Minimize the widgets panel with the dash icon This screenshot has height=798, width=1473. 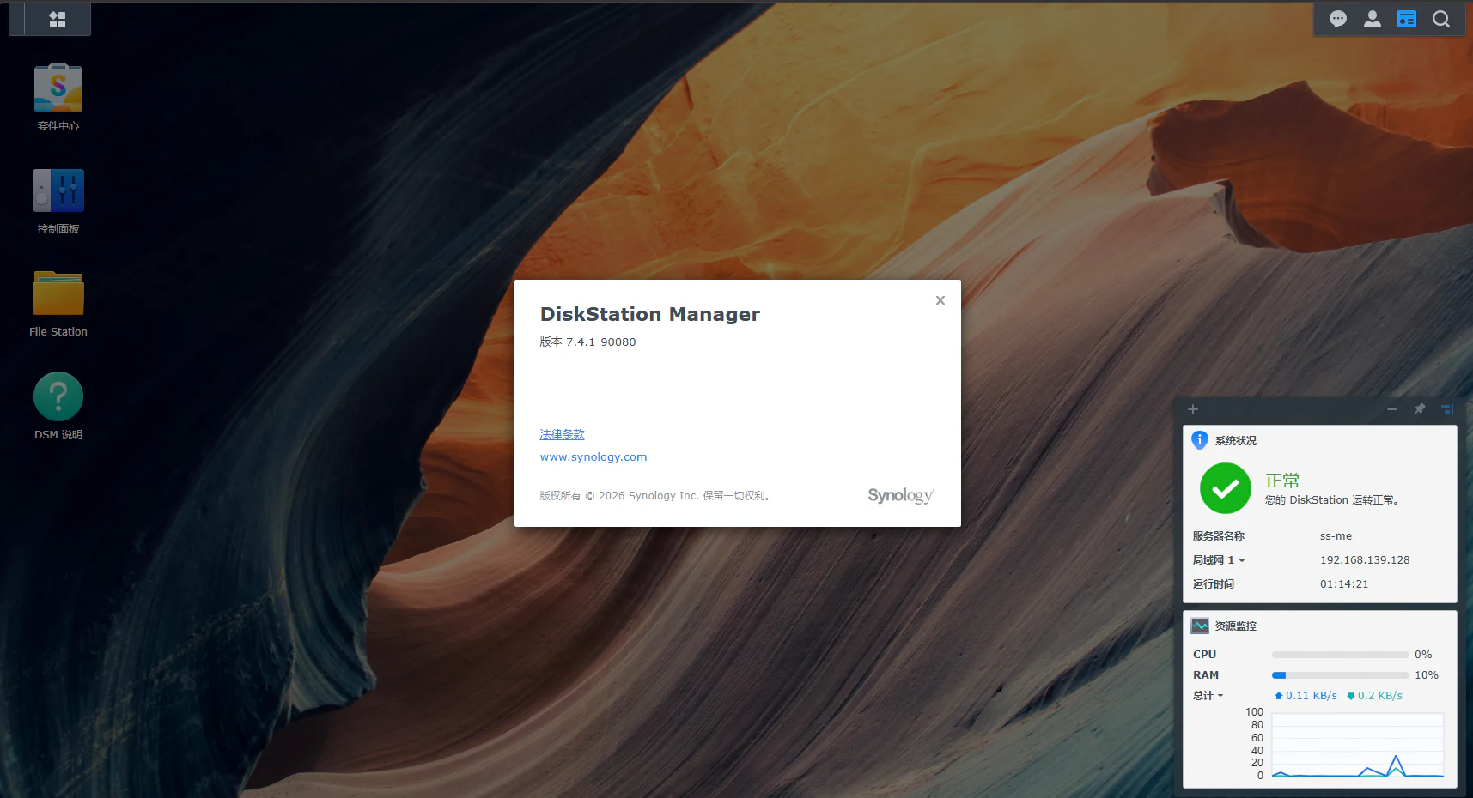click(1392, 409)
